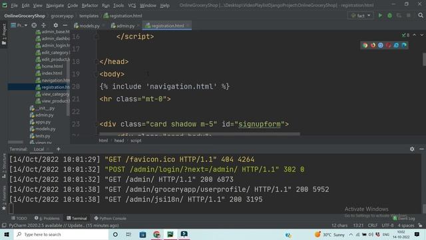Click the head breadcrumb below the editor
Screen dimensions: 426x240
coord(119,141)
